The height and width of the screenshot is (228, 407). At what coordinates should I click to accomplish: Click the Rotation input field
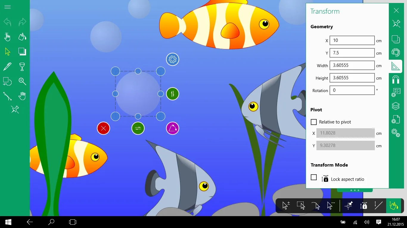point(352,90)
